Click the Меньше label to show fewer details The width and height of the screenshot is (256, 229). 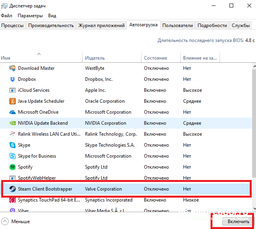[21, 222]
